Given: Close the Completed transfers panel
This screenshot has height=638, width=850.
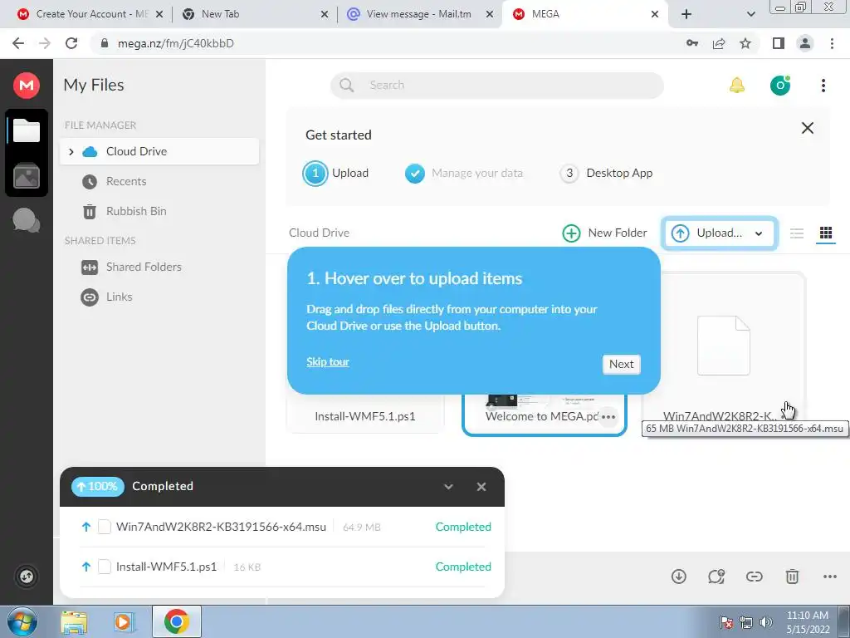Looking at the screenshot, I should coord(481,487).
